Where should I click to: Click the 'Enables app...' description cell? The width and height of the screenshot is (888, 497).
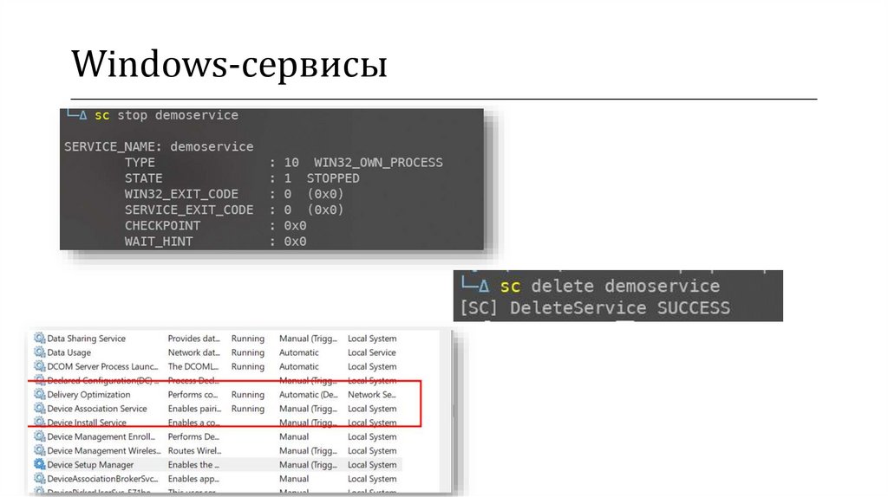[193, 478]
